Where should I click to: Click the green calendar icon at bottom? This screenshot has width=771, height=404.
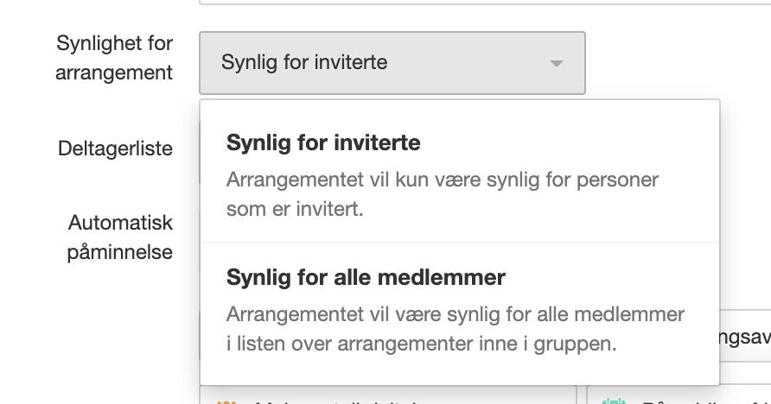(615, 401)
